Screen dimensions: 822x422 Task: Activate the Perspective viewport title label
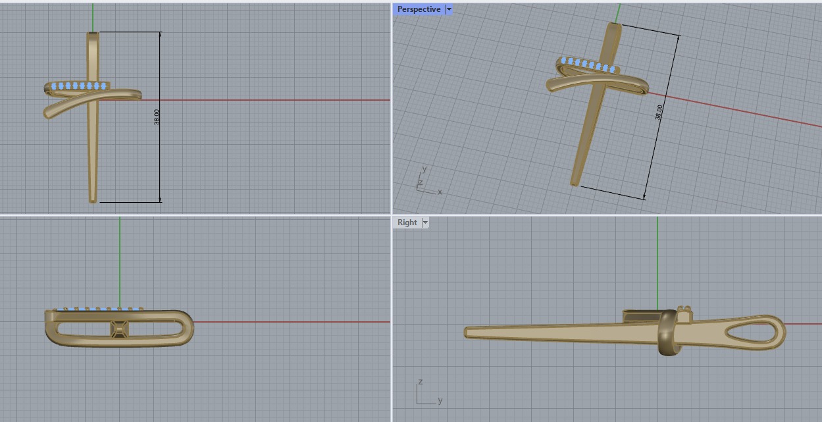point(419,9)
